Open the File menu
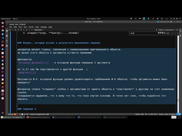Screen dimensions: 182x136 [x=11, y=27]
